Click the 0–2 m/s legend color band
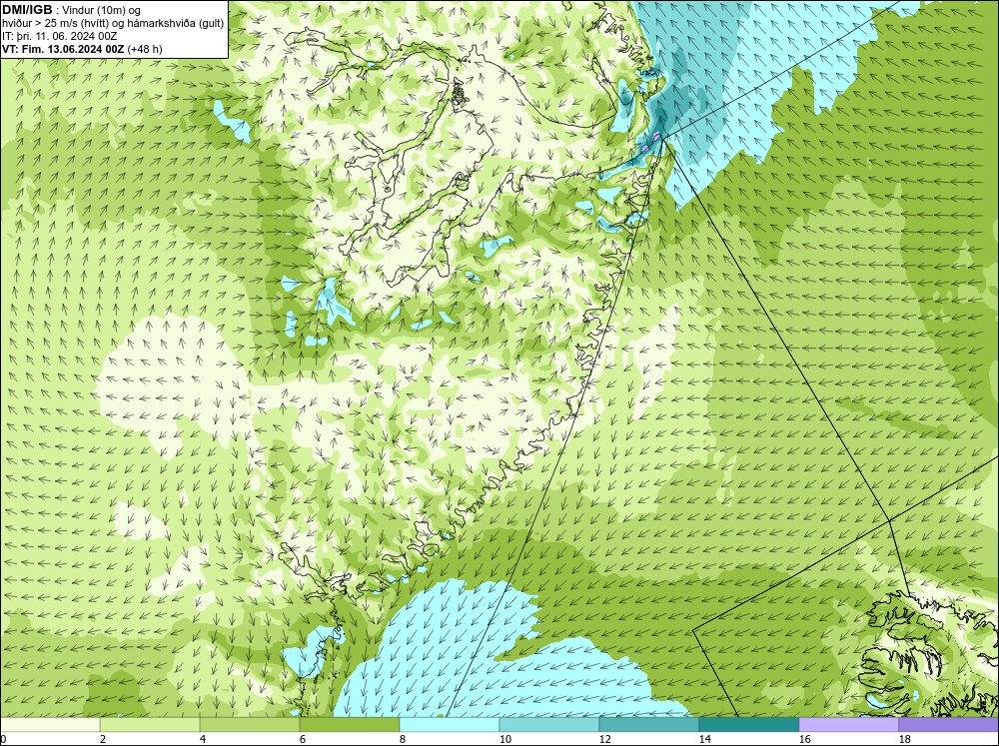This screenshot has width=999, height=746. point(50,725)
